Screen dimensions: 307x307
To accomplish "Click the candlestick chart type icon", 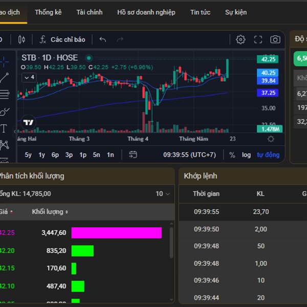I will (x=21, y=39).
